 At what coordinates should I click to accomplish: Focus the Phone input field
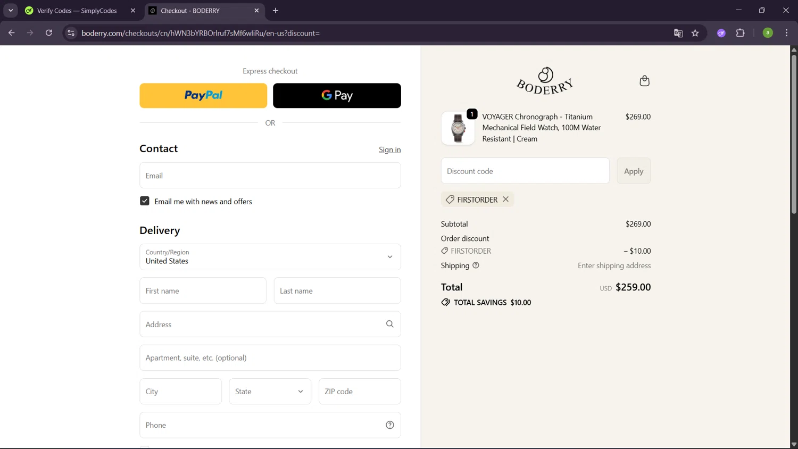click(x=270, y=425)
